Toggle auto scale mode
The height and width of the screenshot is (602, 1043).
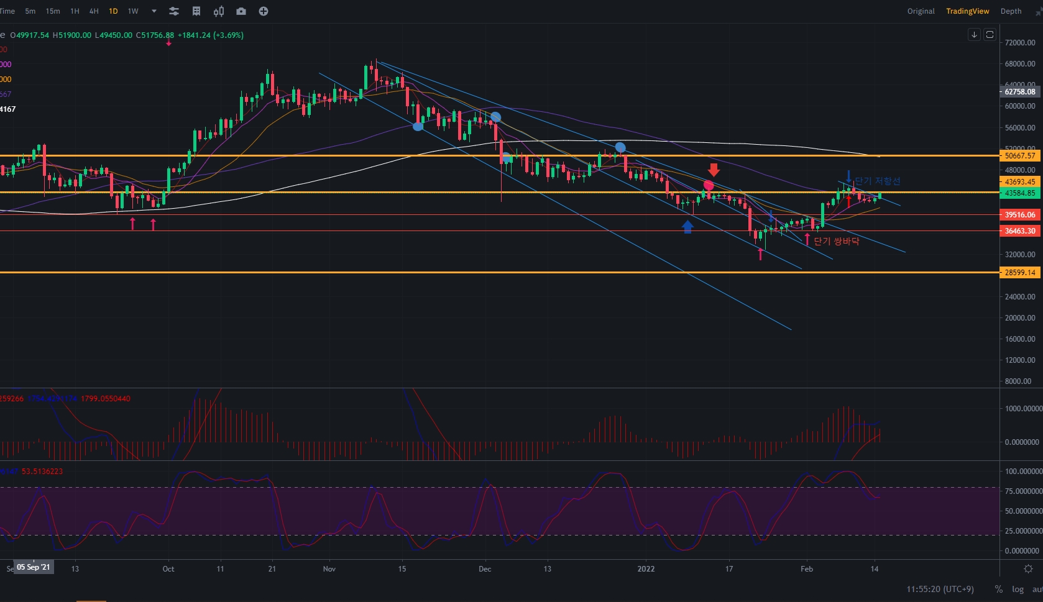[1037, 589]
